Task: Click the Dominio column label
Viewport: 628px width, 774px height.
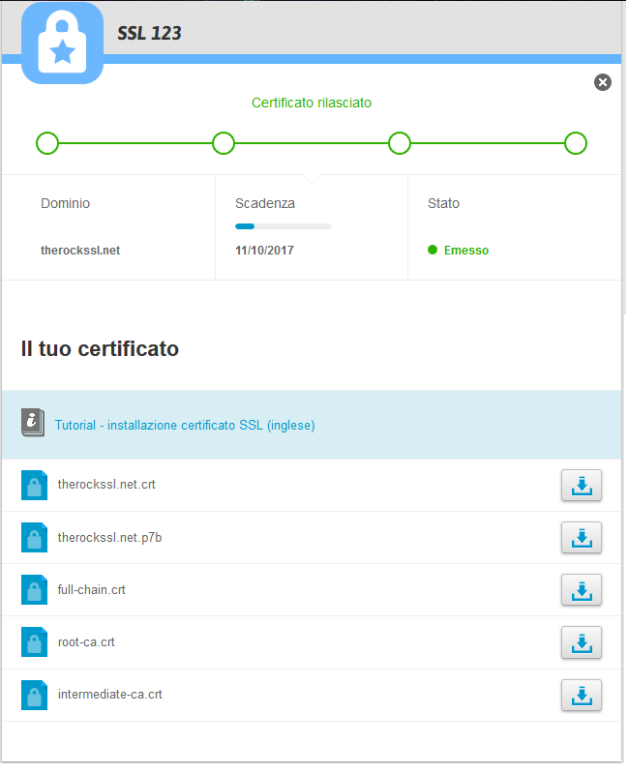Action: 65,203
